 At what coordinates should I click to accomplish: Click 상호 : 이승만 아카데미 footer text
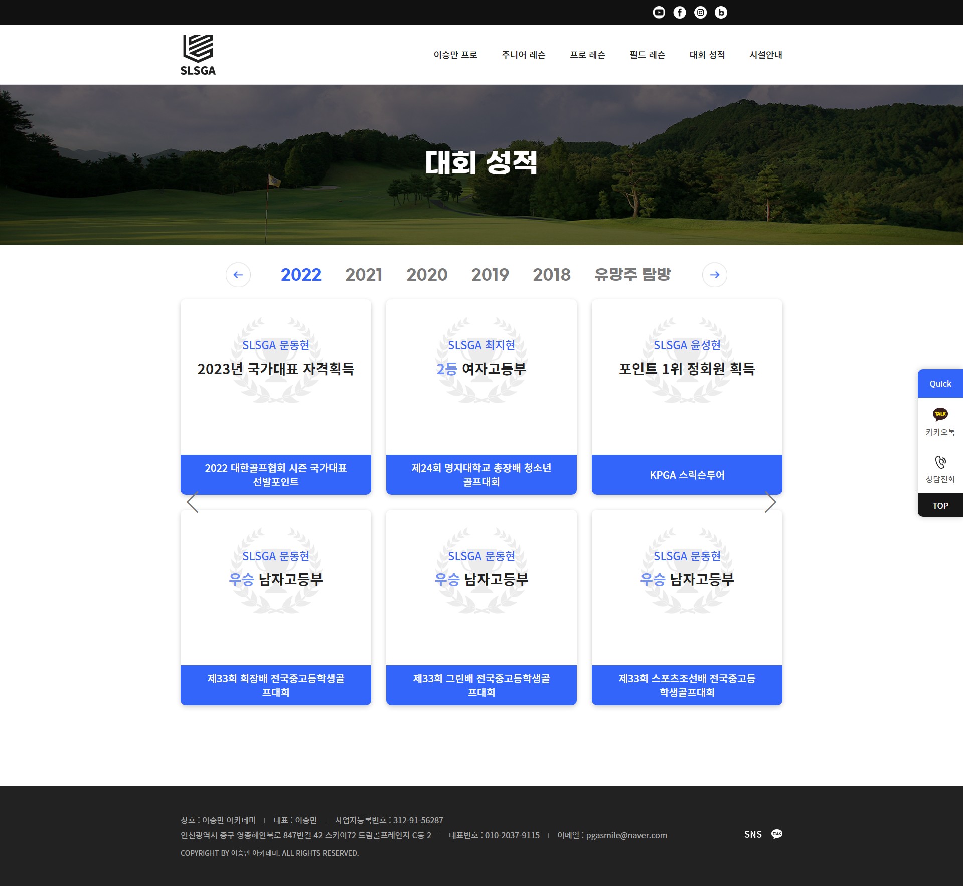(x=218, y=820)
